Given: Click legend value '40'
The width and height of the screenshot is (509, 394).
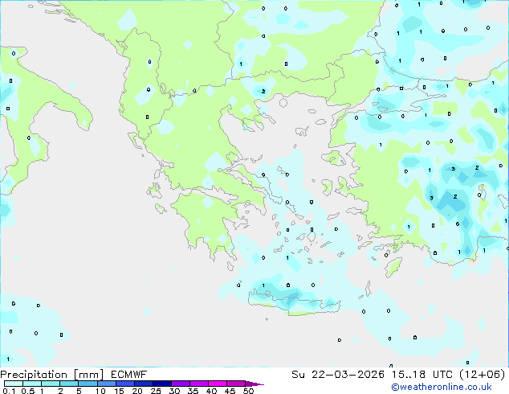Looking at the screenshot, I should (x=211, y=391).
